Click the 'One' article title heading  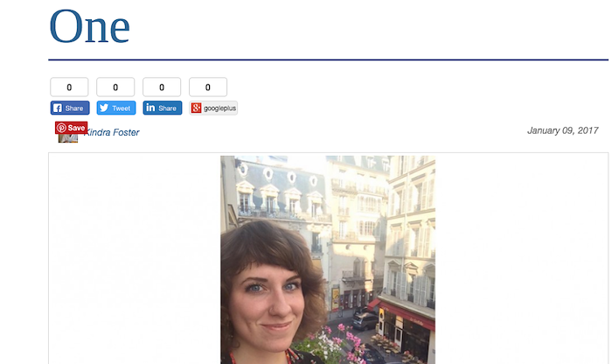pos(89,26)
